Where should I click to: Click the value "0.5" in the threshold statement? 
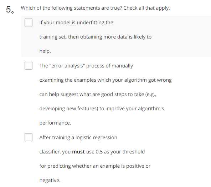pos(99,152)
